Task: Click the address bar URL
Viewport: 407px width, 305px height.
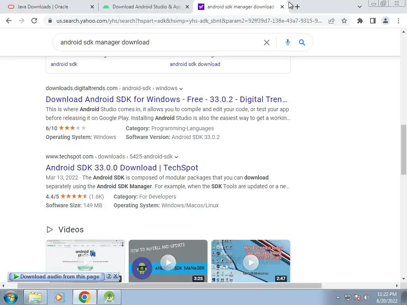Action: 189,21
